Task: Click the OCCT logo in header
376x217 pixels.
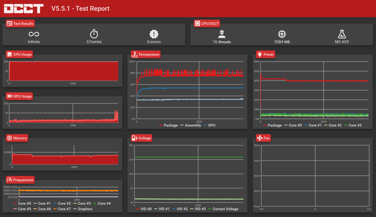Action: [x=23, y=8]
